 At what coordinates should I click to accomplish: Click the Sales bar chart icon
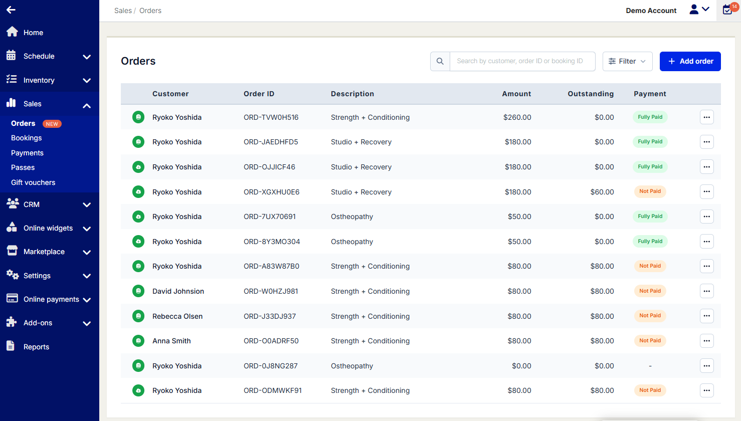(x=11, y=103)
